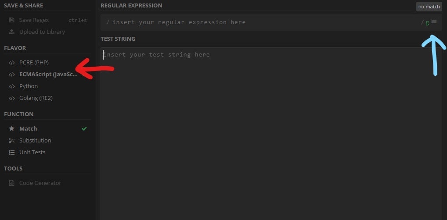Click the Code Generator document icon

(11, 183)
